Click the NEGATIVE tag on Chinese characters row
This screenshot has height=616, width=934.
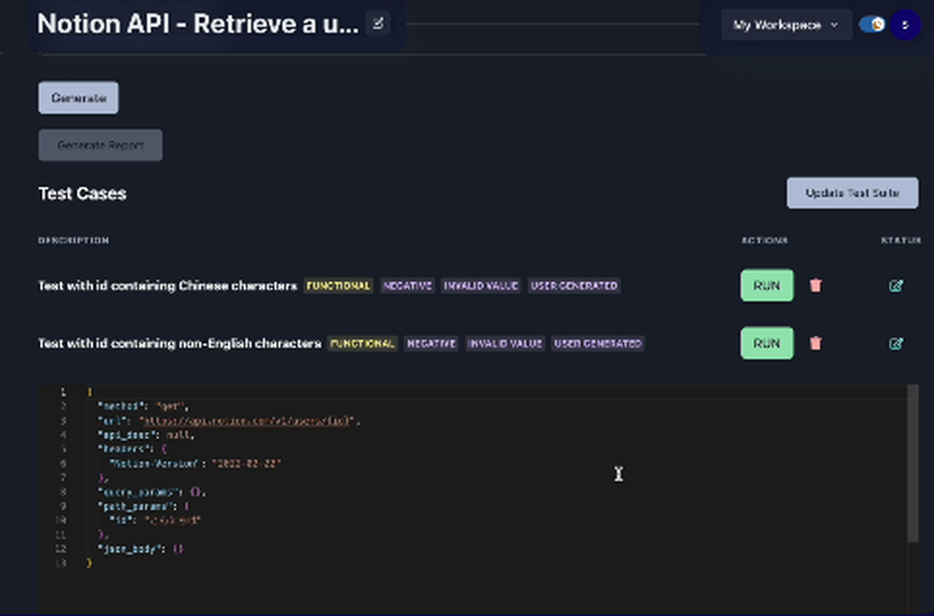pyautogui.click(x=407, y=286)
